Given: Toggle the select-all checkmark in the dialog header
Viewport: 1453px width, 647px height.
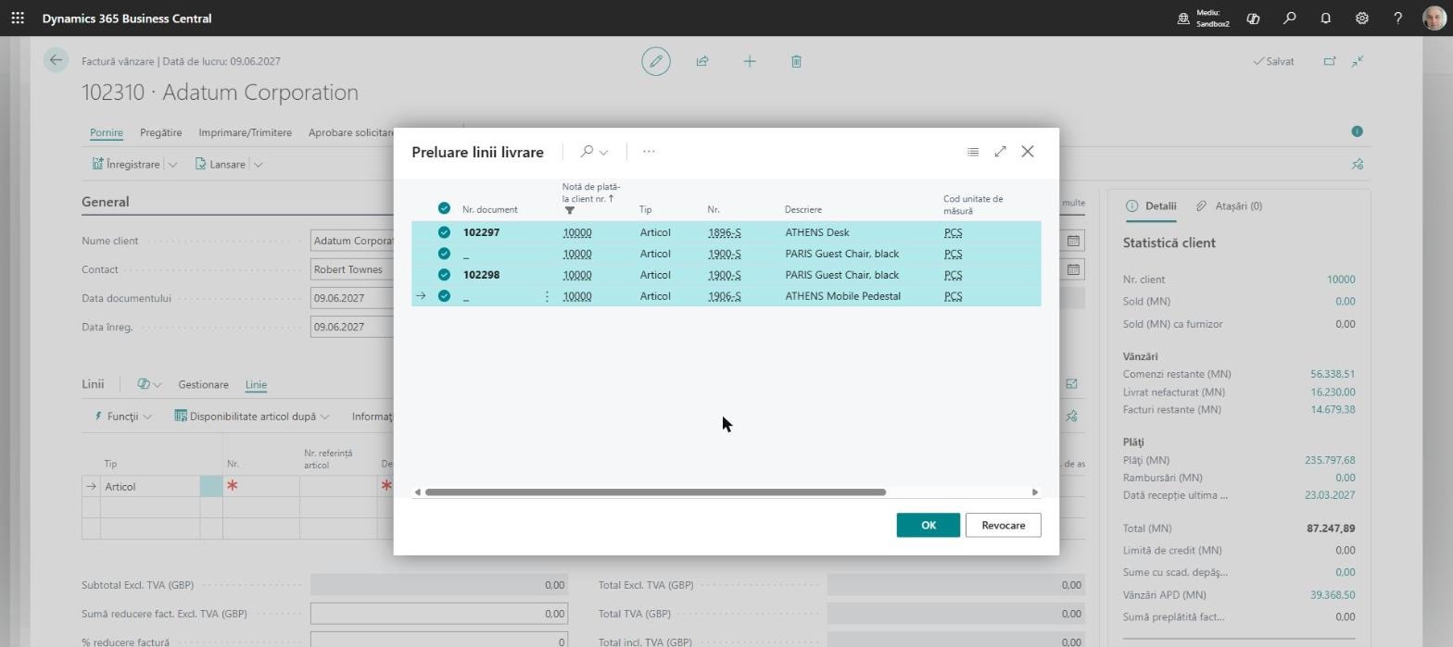Looking at the screenshot, I should pyautogui.click(x=444, y=208).
